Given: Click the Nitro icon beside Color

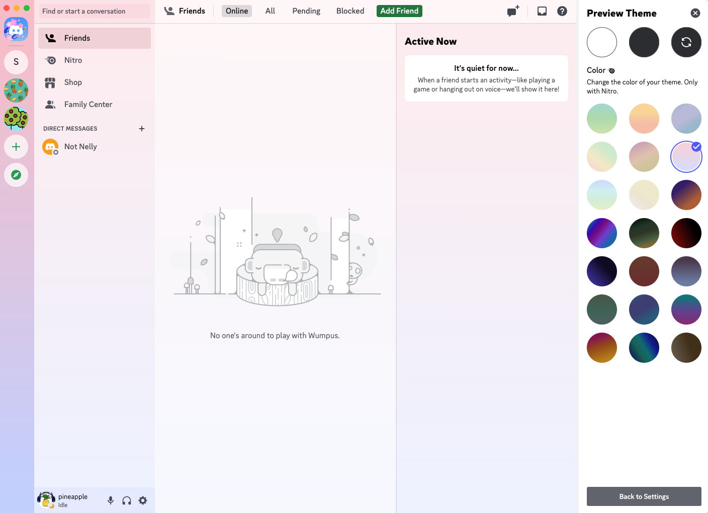Looking at the screenshot, I should click(611, 71).
